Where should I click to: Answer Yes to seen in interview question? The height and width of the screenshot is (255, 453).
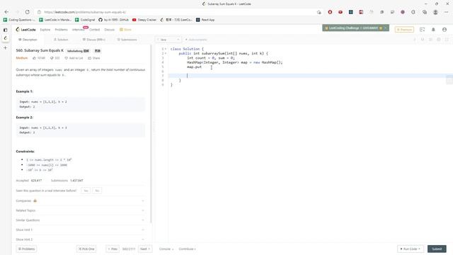86,191
